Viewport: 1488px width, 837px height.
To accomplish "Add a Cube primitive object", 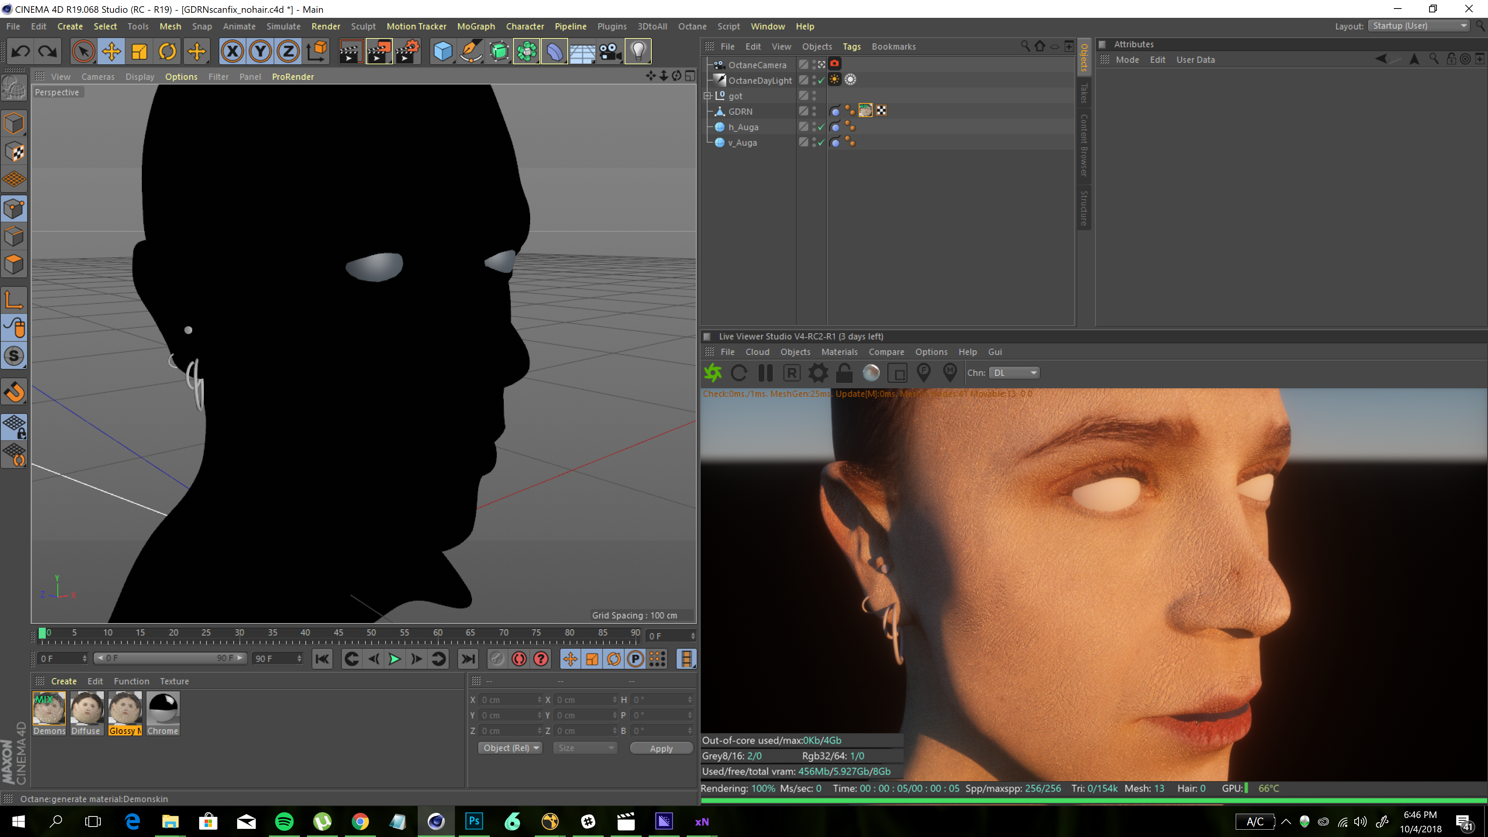I will (443, 52).
